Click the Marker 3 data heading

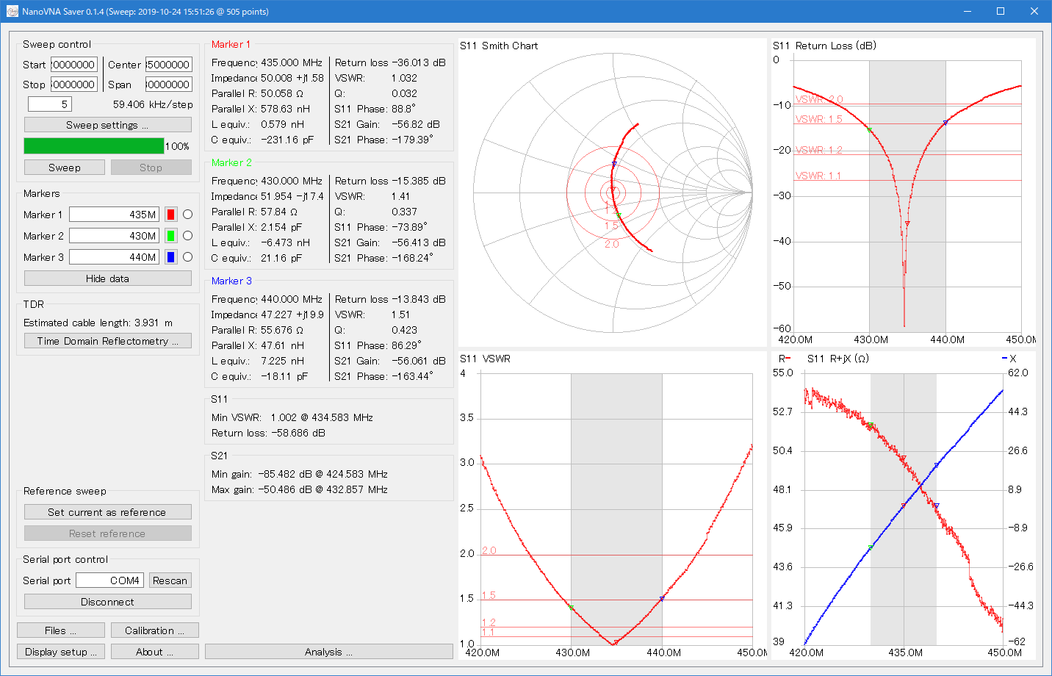point(231,281)
